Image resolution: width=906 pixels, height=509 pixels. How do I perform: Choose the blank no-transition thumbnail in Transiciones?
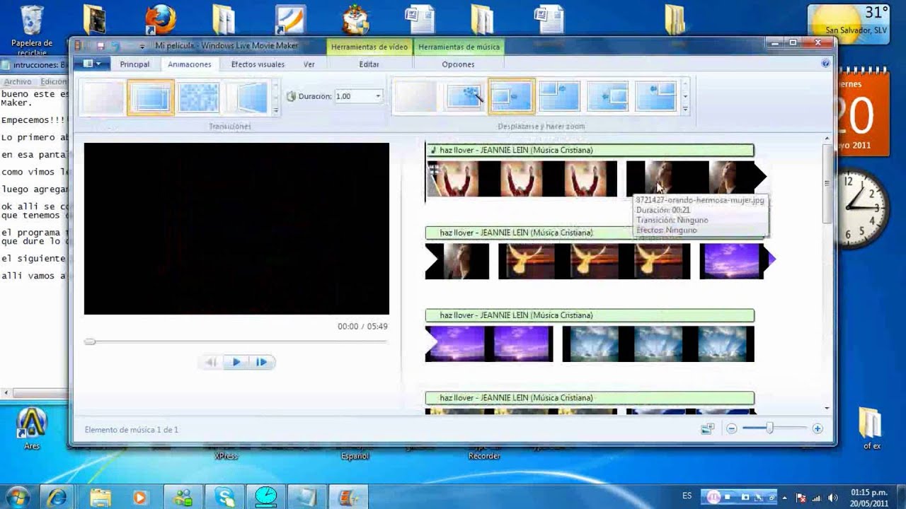tap(103, 97)
